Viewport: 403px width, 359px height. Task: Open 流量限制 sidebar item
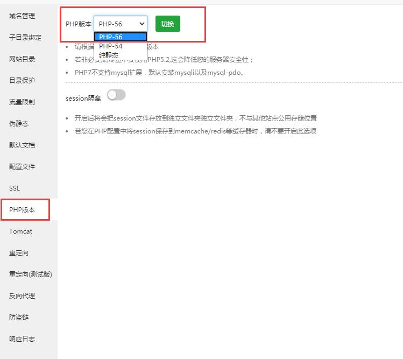pyautogui.click(x=22, y=102)
